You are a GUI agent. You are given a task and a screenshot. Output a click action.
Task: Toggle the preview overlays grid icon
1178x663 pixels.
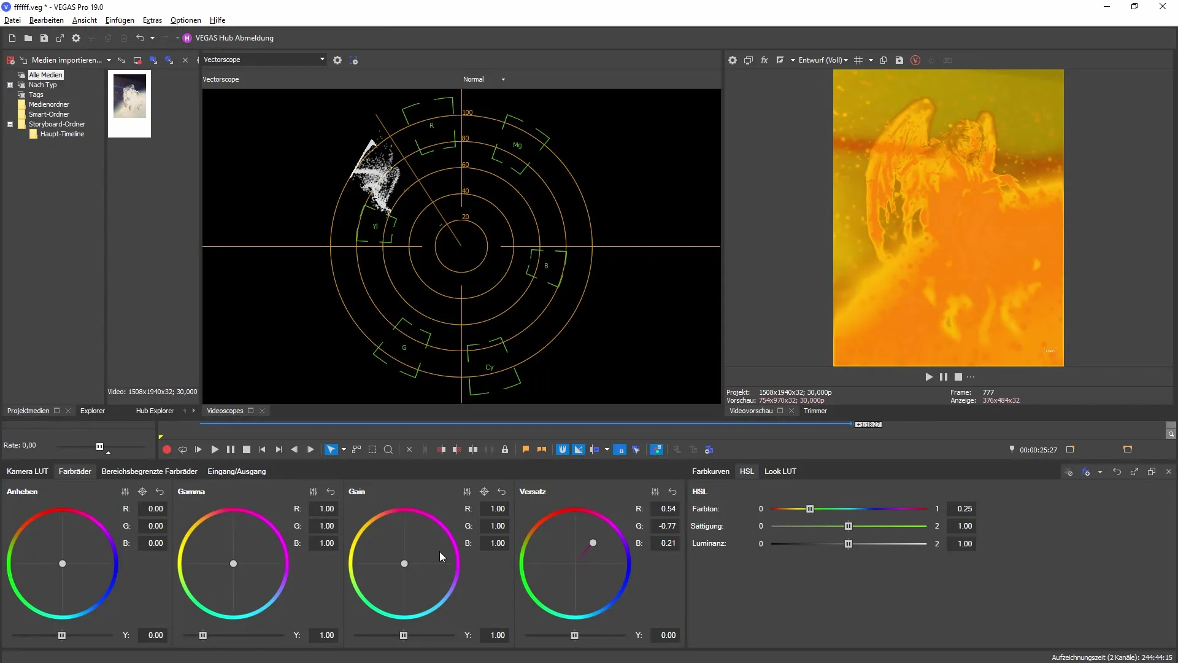point(858,60)
